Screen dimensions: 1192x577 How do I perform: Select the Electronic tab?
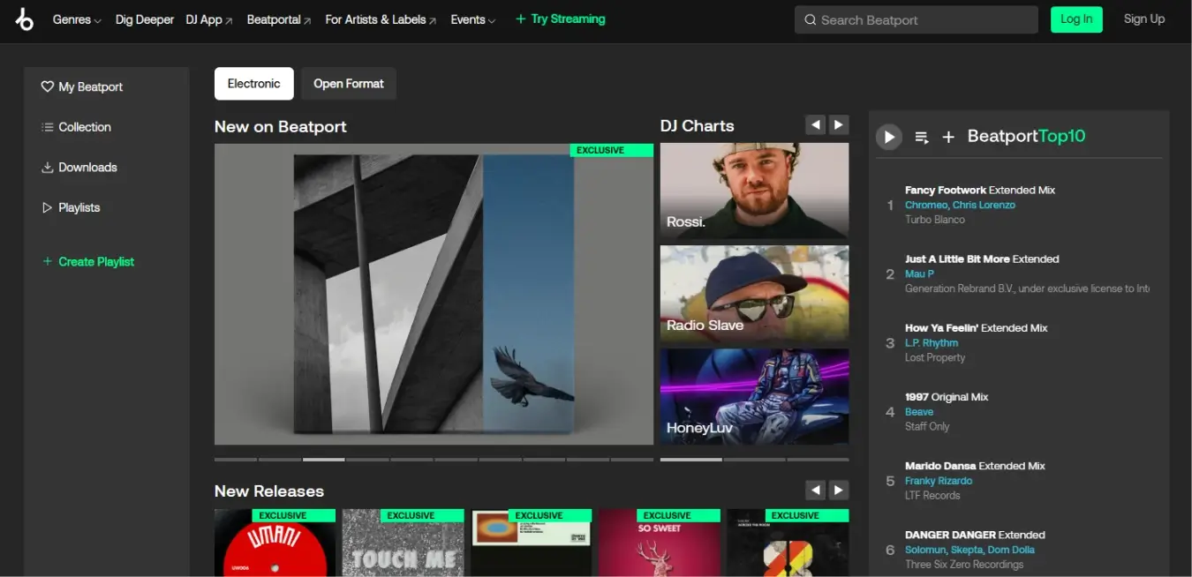click(x=254, y=84)
